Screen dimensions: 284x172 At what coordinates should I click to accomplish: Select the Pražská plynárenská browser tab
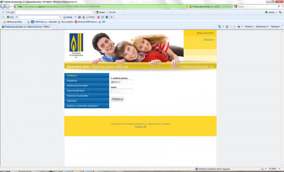pyautogui.click(x=26, y=27)
